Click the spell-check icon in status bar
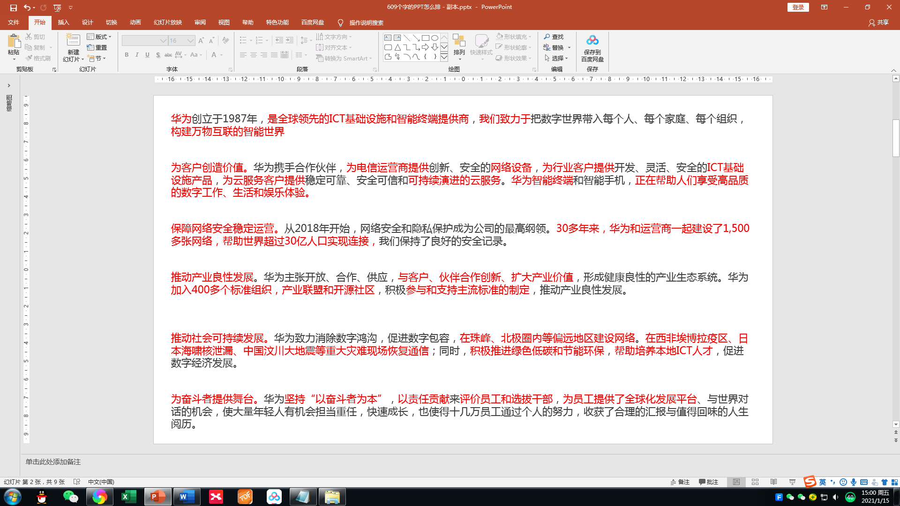The width and height of the screenshot is (900, 506). tap(77, 482)
